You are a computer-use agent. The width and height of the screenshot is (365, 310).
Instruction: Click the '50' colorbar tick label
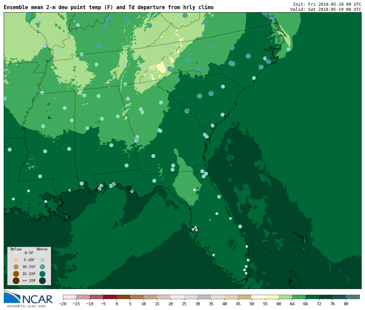click(252, 304)
